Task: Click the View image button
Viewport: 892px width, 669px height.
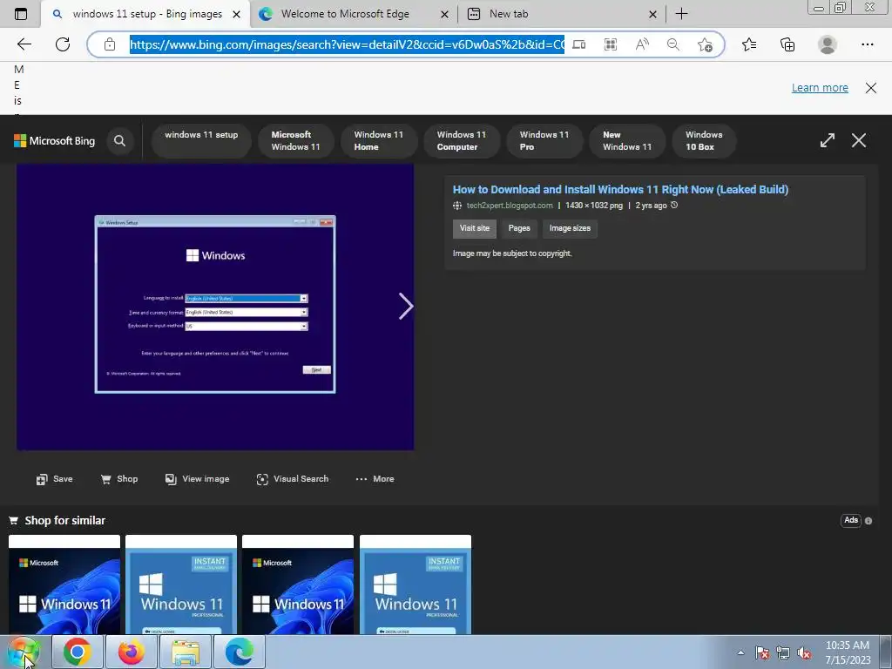Action: click(198, 479)
